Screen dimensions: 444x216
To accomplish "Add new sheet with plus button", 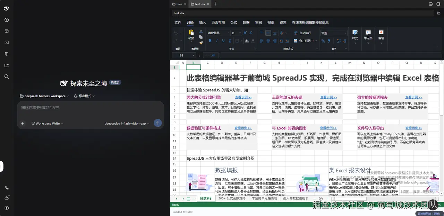I will 321,199.
